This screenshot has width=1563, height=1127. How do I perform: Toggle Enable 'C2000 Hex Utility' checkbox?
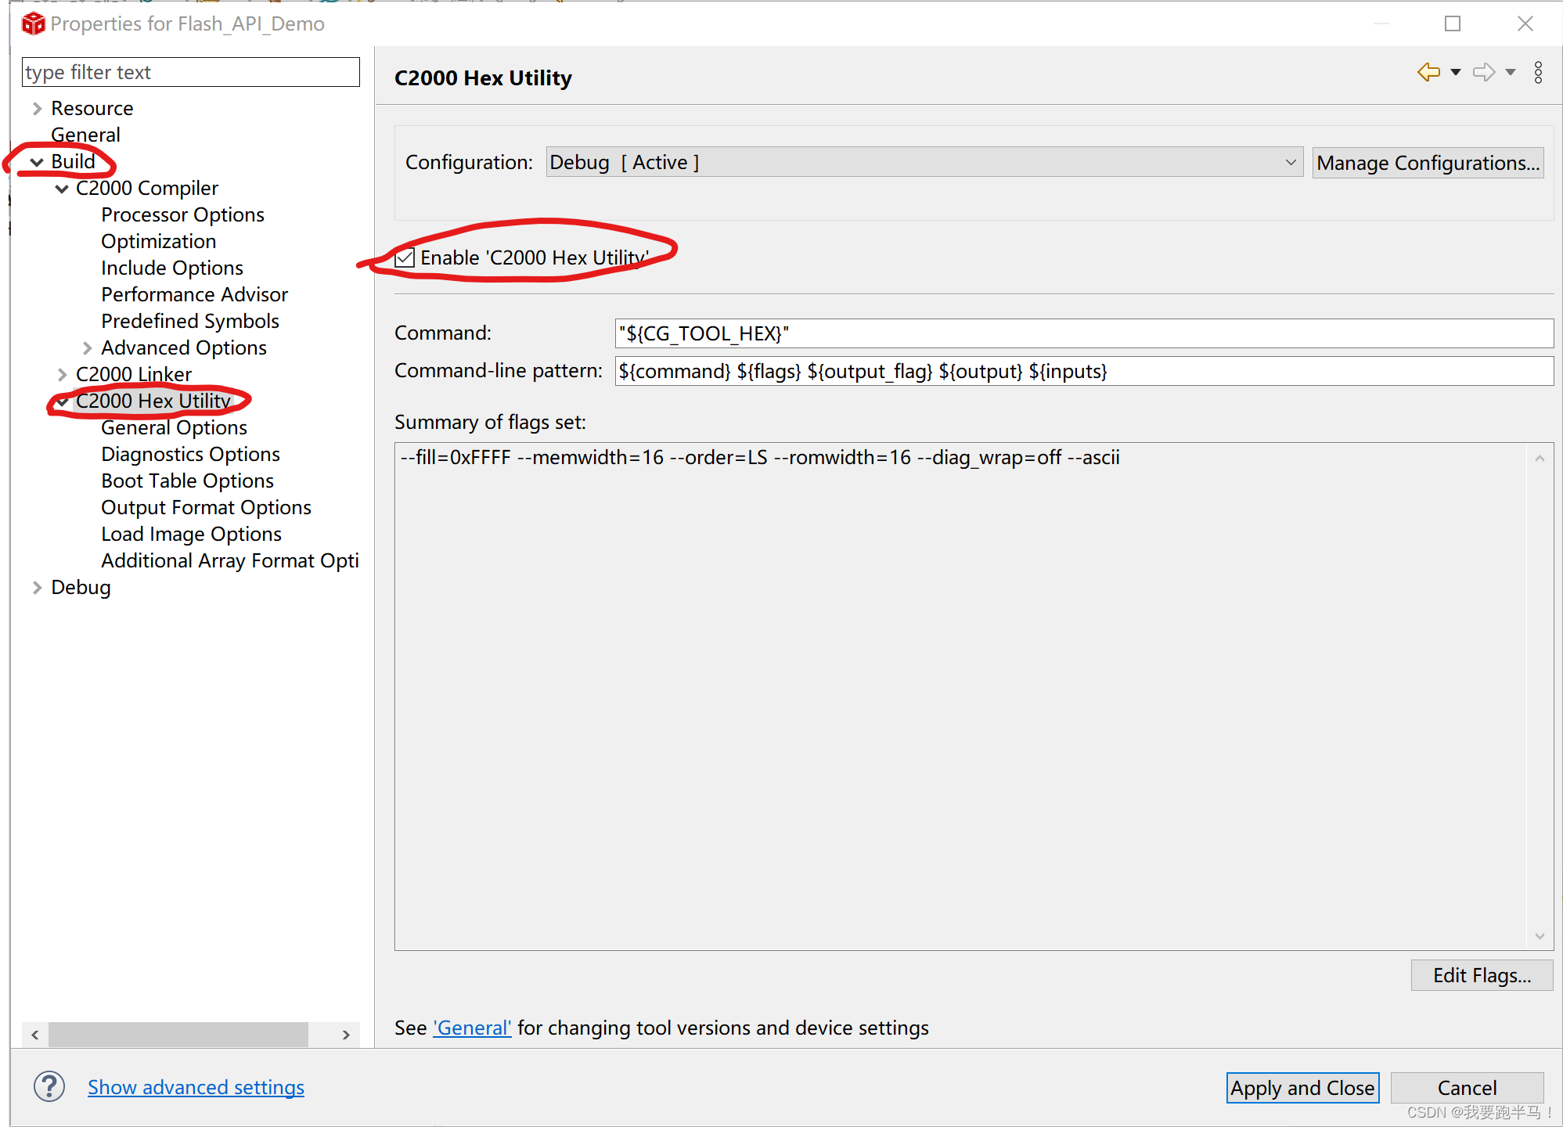click(405, 257)
